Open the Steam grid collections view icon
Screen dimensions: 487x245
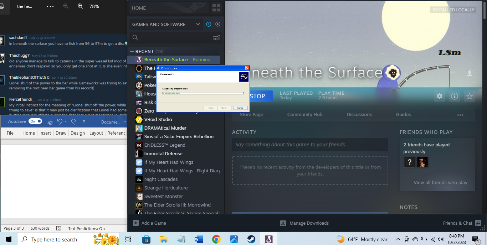click(216, 7)
